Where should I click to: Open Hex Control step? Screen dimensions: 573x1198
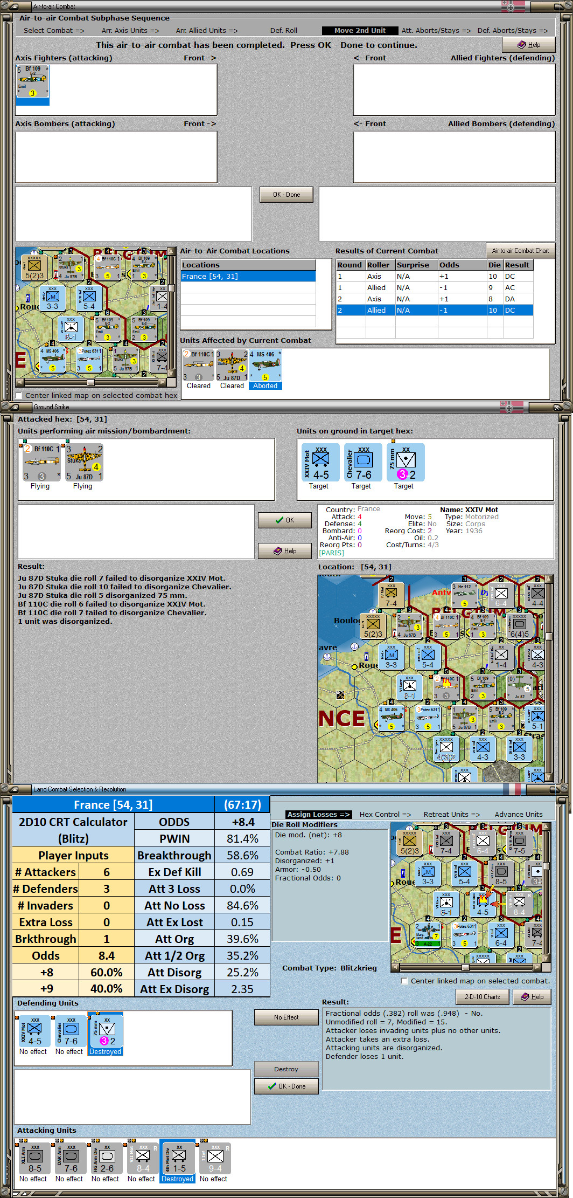[x=385, y=814]
